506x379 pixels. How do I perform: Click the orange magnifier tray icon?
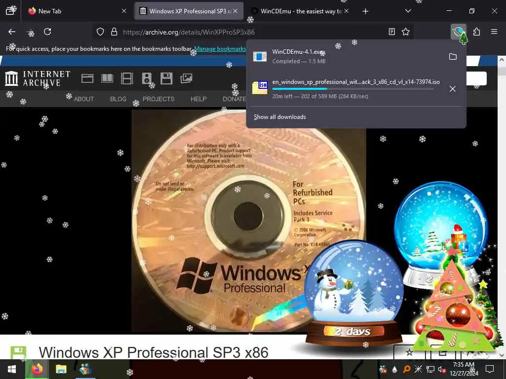click(x=407, y=369)
